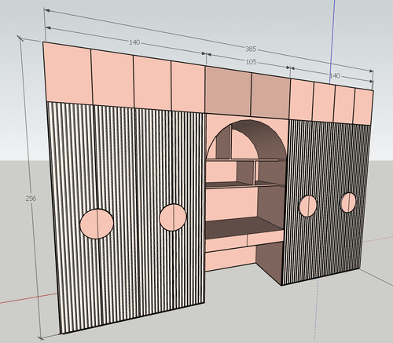393x343 pixels.
Task: Click the left circular handle on the right wardrobe
Action: (x=307, y=206)
